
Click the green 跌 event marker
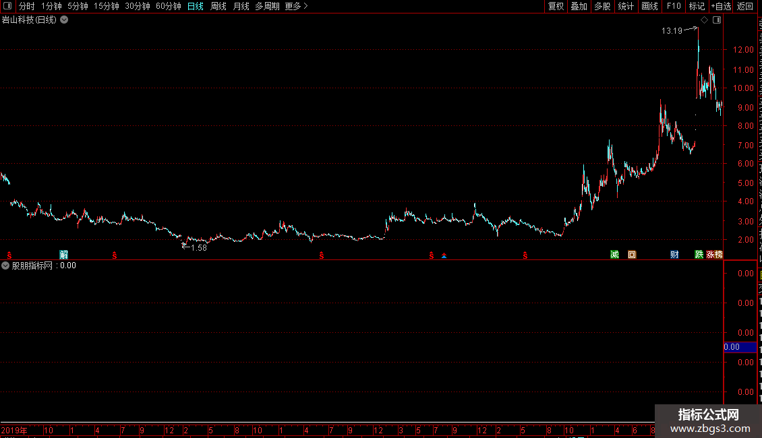pos(699,255)
